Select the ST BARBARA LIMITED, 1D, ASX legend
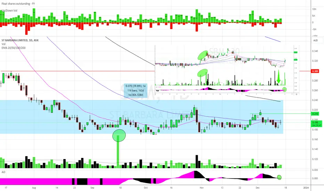The image size is (324, 191). 20,40
